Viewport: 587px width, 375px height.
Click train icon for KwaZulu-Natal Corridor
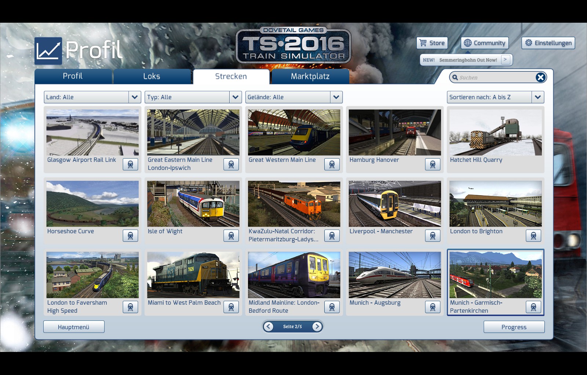click(x=332, y=236)
